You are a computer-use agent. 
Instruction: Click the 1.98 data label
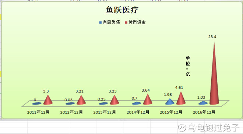click(x=168, y=95)
